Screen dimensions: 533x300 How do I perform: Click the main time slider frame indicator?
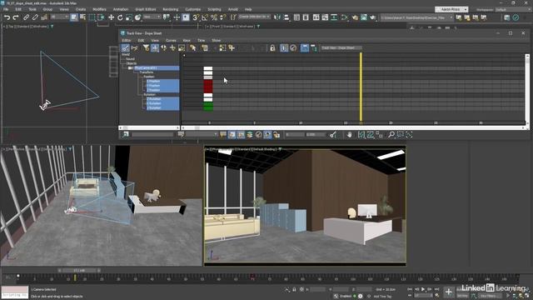click(80, 270)
